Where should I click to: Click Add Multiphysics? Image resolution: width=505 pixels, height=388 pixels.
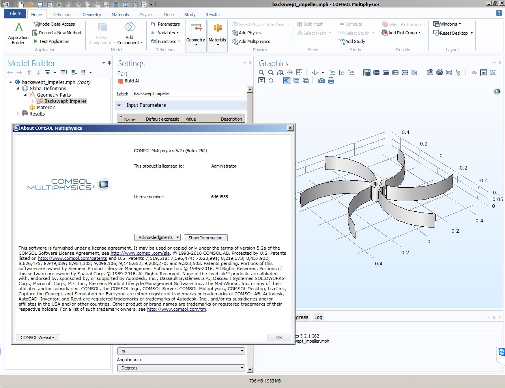tap(251, 41)
